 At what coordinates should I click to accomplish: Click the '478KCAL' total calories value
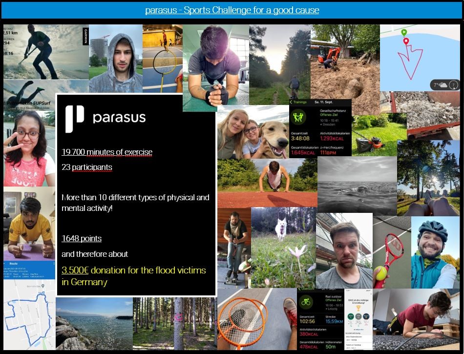[x=309, y=347]
